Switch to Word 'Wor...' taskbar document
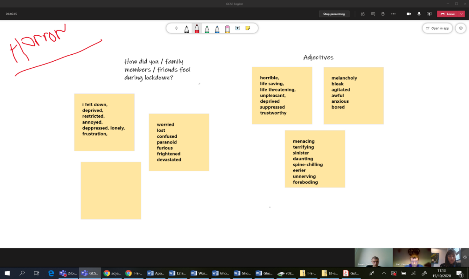Screen dimensions: 469x279 pyautogui.click(x=199, y=273)
